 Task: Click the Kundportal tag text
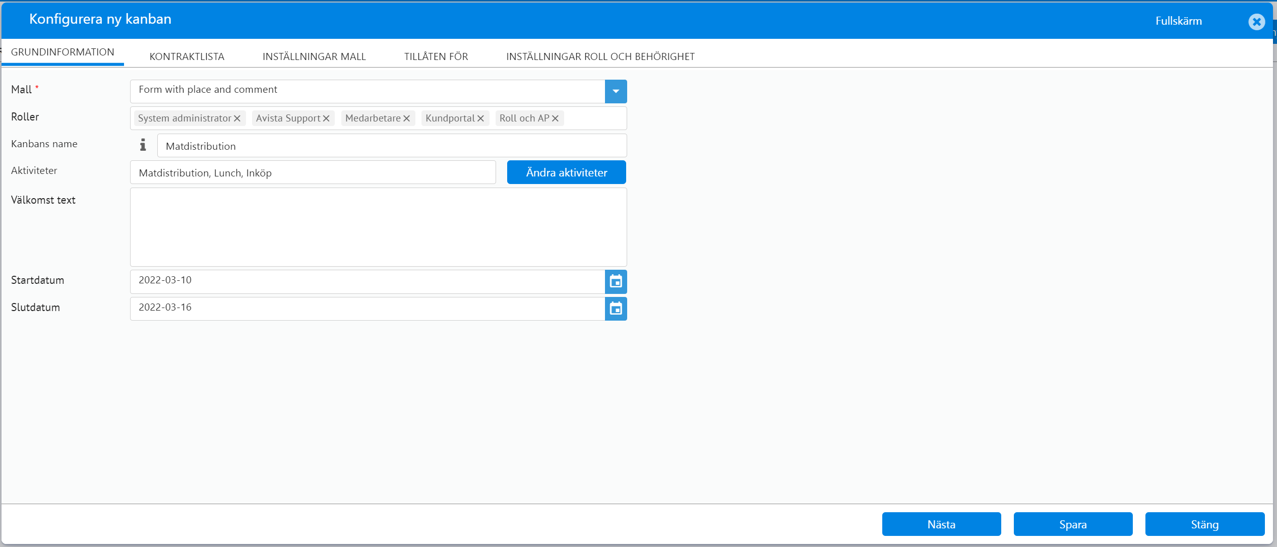point(450,118)
